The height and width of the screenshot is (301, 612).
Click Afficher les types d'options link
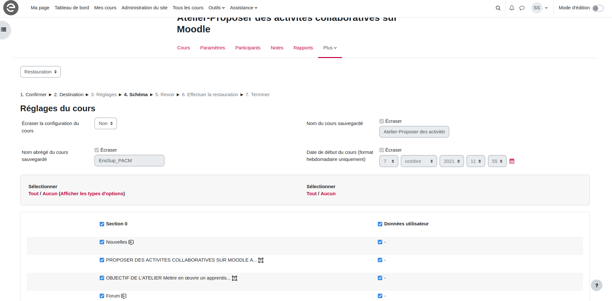coord(92,194)
